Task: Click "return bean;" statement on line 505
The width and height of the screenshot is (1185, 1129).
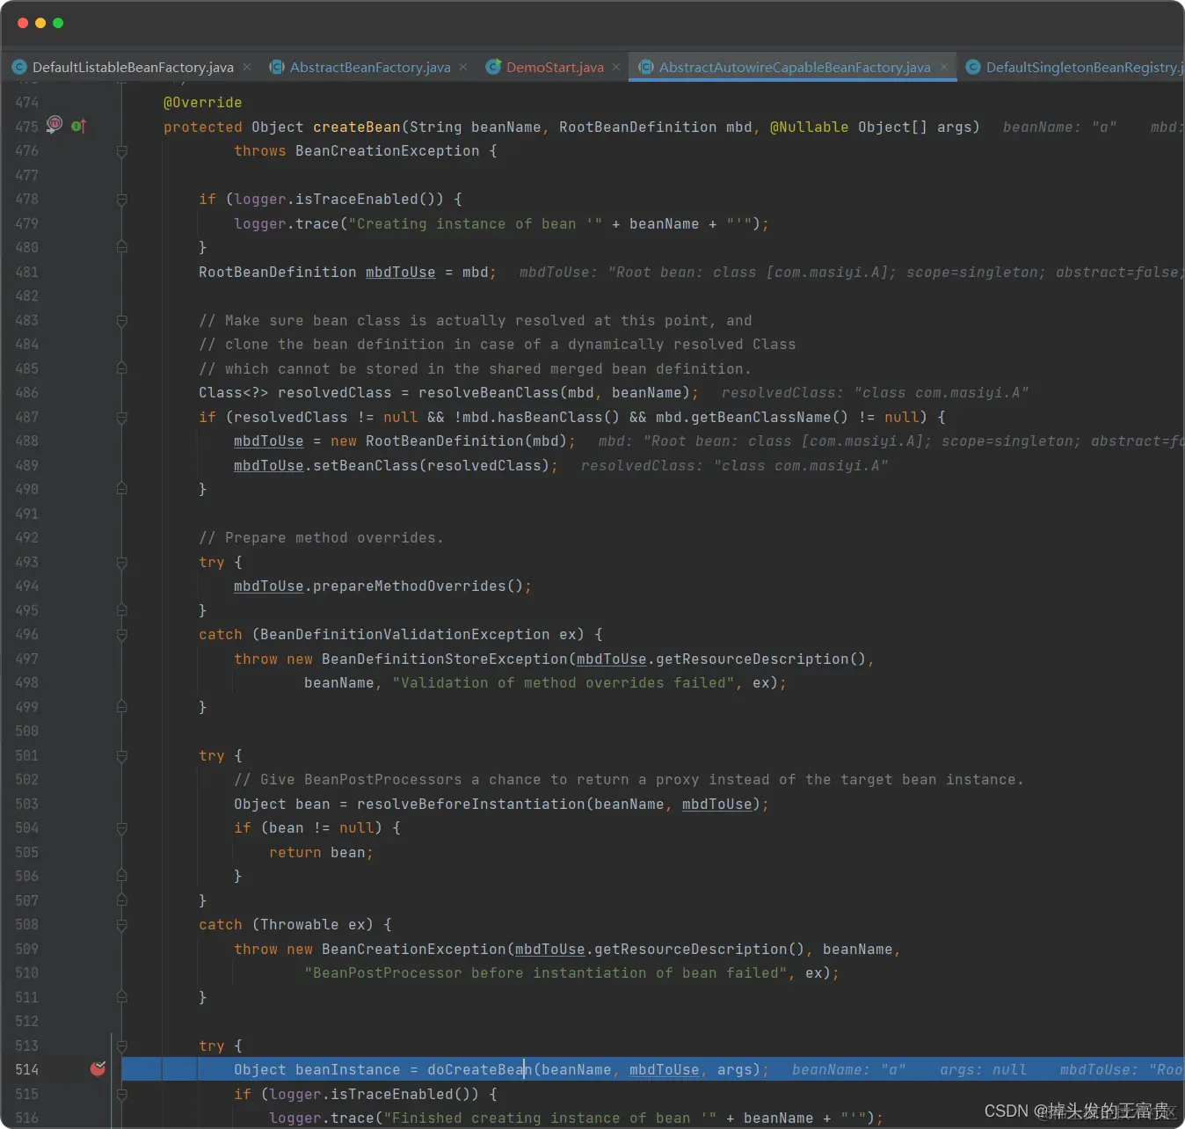Action: 322,852
